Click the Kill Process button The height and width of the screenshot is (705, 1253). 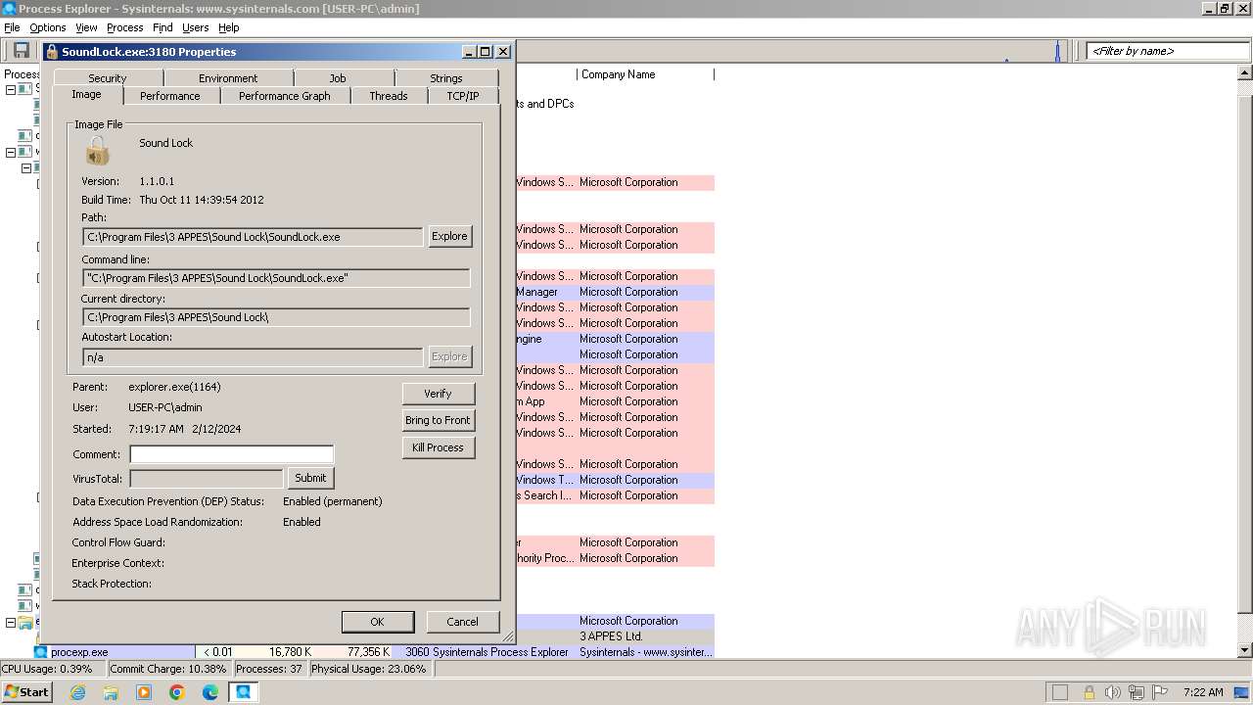coord(438,447)
